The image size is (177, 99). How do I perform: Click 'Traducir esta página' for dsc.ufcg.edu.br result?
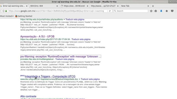[x=90, y=79]
